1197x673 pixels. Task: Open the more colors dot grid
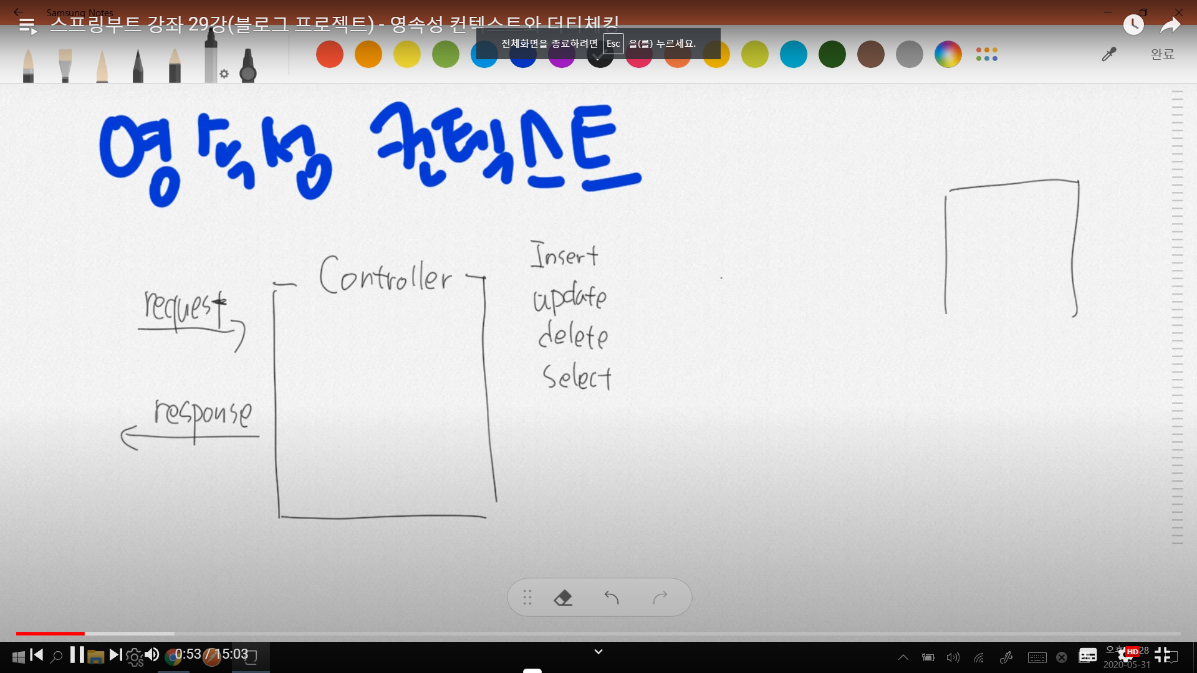coord(987,55)
